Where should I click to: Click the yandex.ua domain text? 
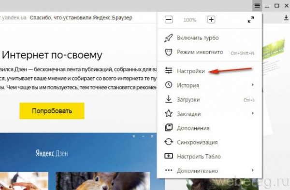click(x=14, y=18)
